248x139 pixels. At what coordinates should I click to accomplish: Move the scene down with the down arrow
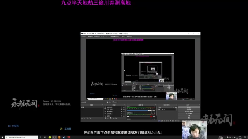(x=90, y=118)
